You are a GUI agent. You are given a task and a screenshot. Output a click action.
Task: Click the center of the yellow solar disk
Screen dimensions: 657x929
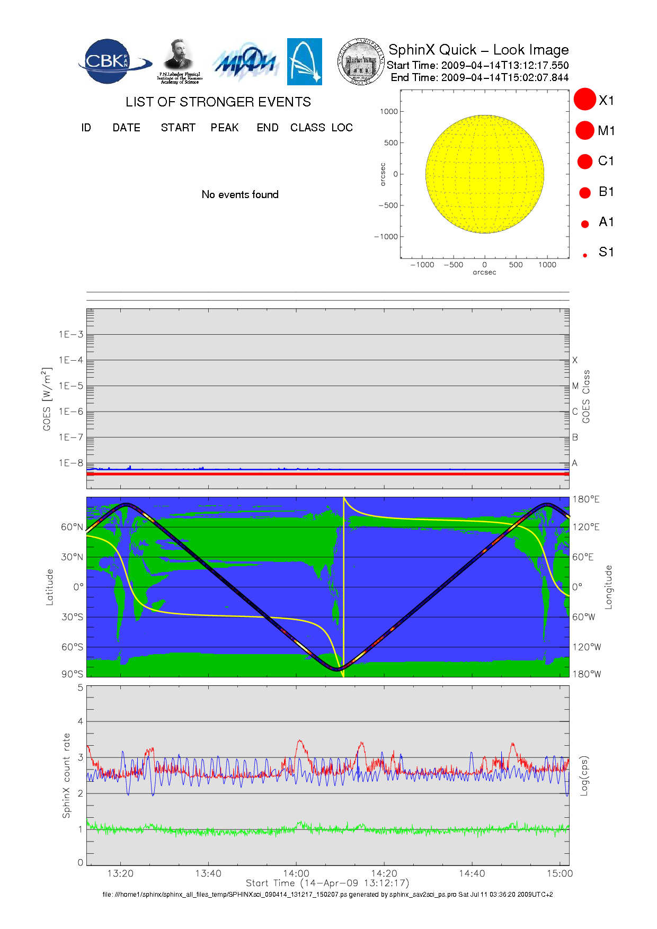point(485,174)
